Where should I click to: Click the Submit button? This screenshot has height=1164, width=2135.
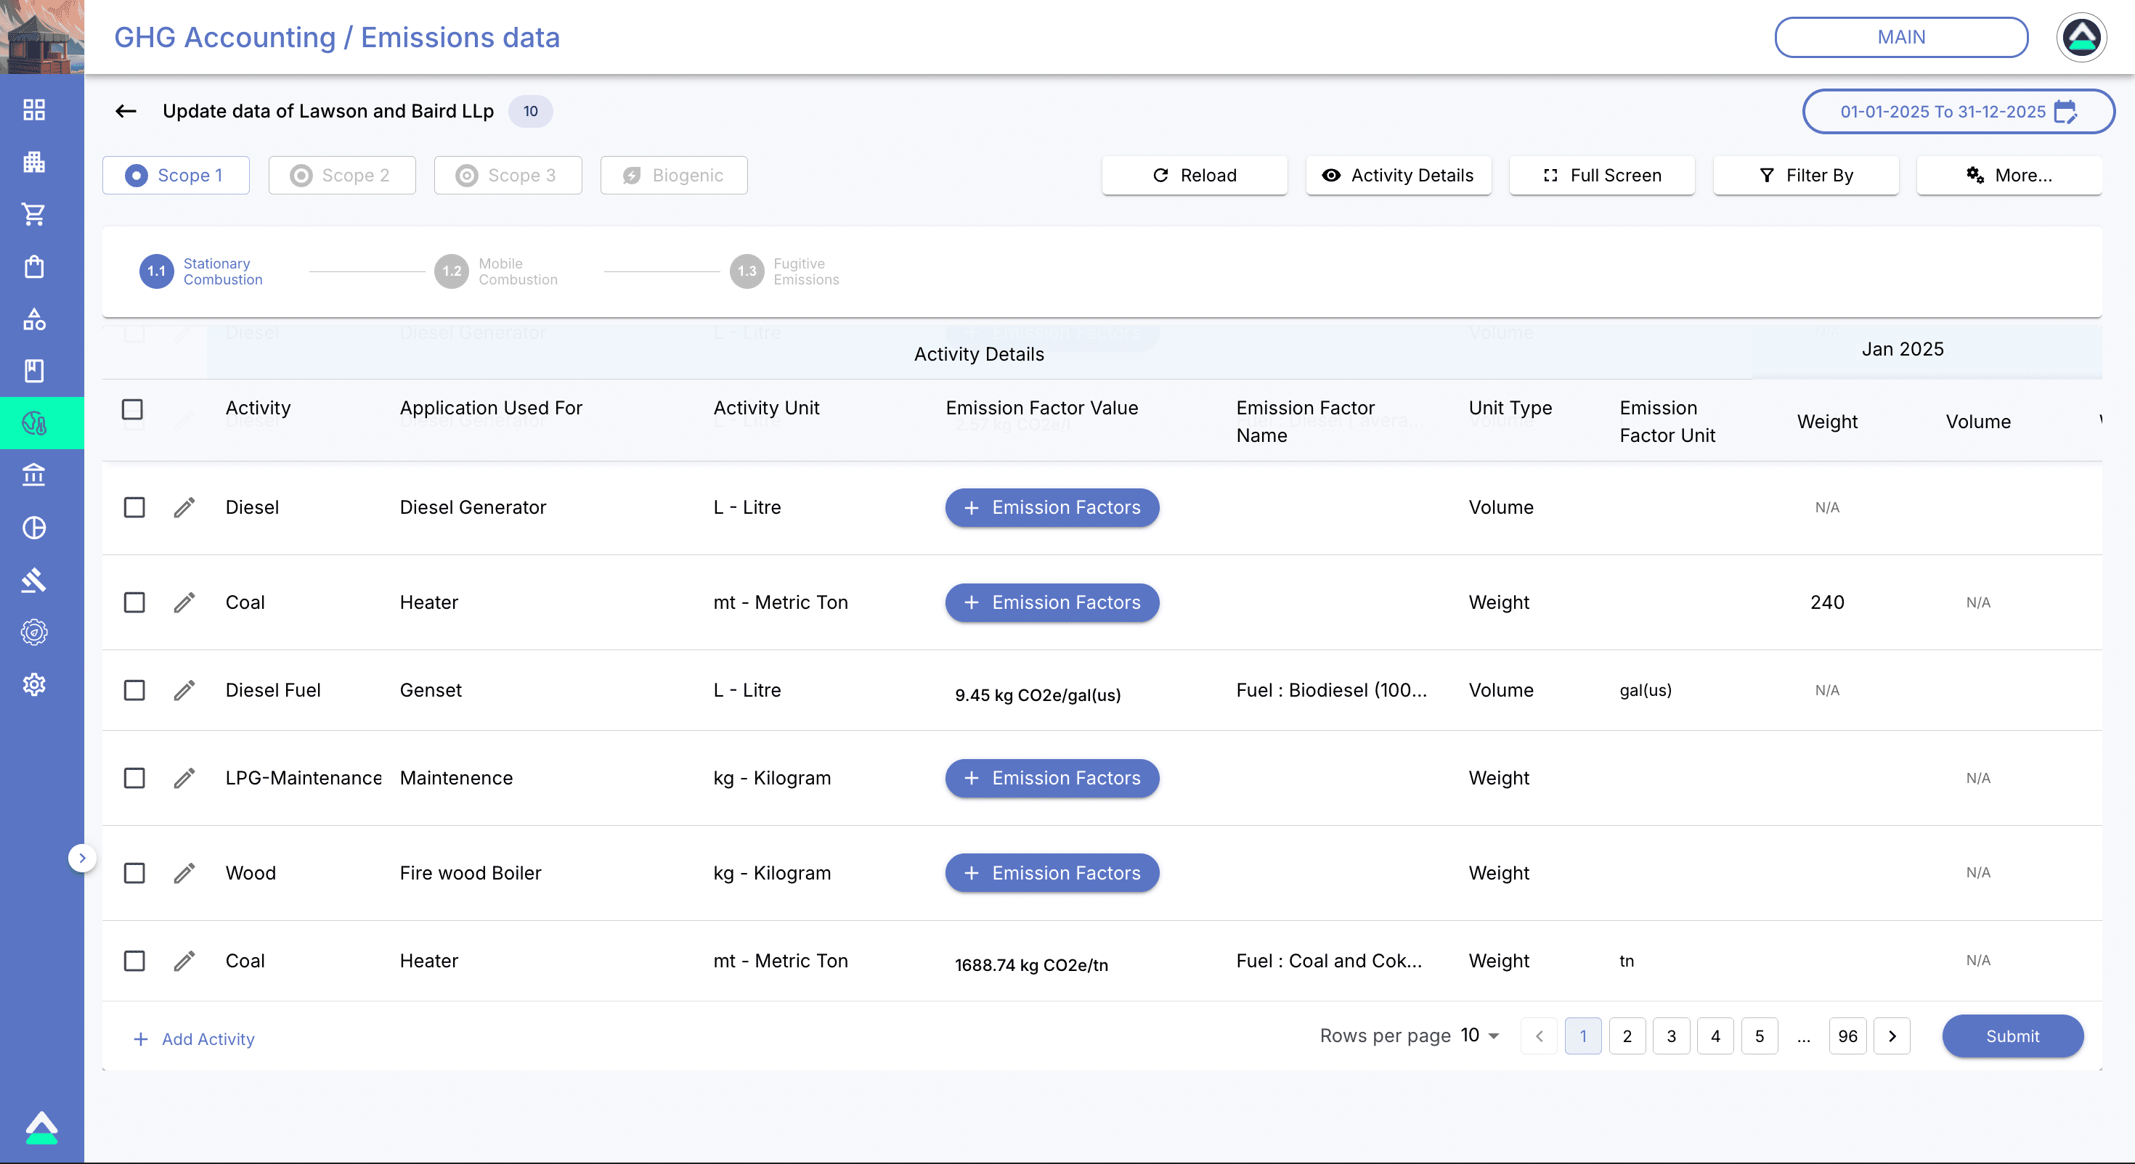point(2012,1036)
